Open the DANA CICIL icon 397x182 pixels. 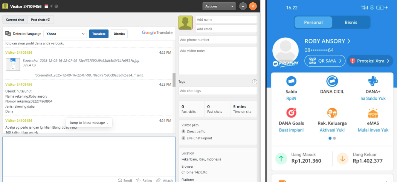[x=332, y=81]
